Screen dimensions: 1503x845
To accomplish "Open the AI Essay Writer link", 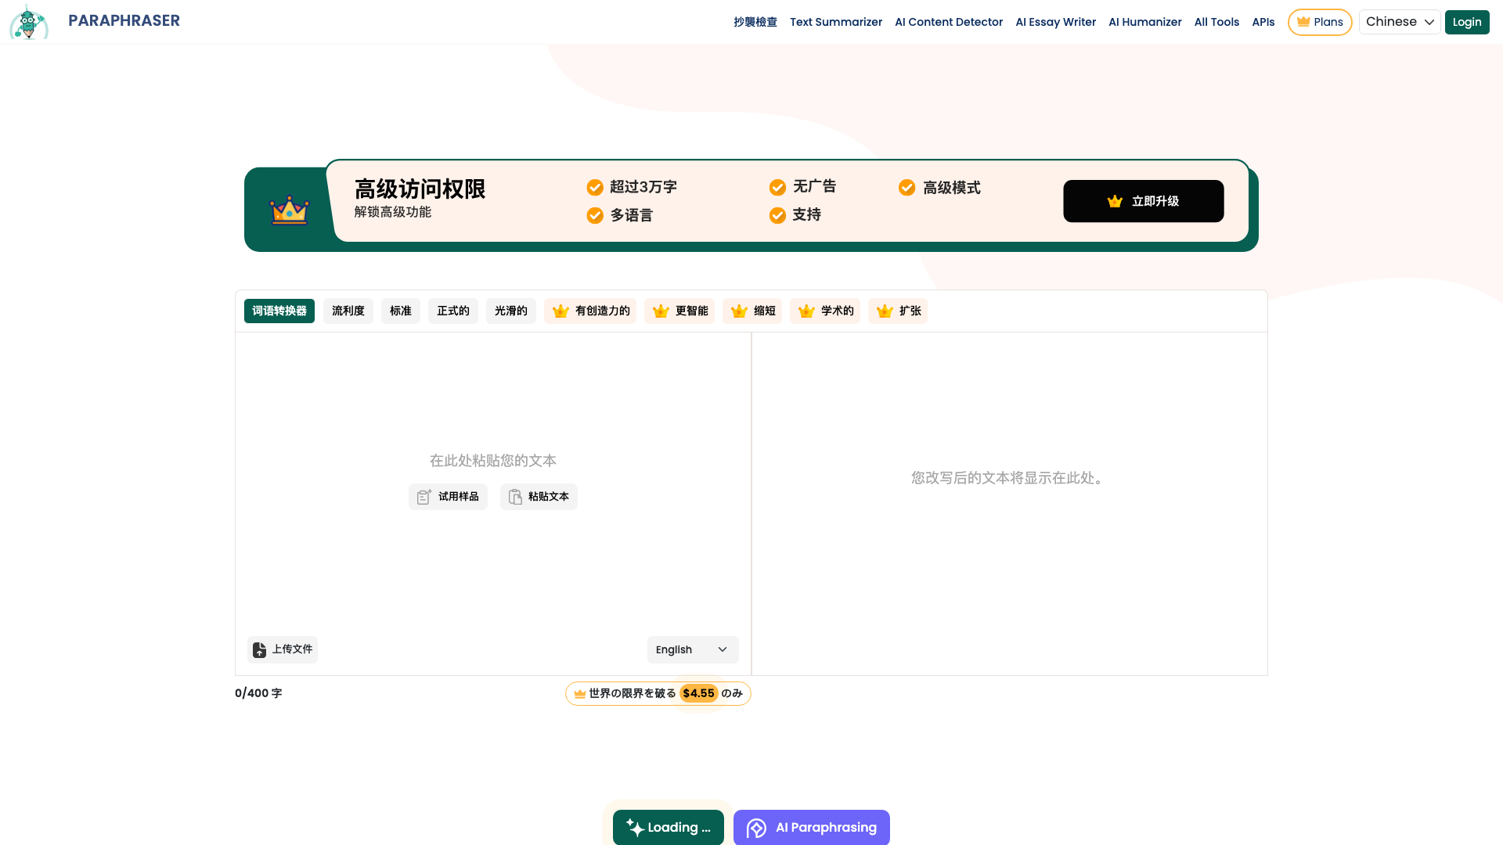I will (x=1055, y=22).
